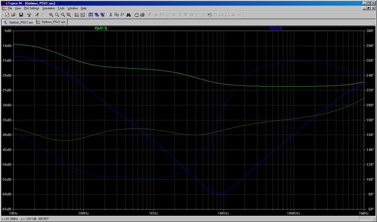
Task: Click the -60dB left axis label
Action: (x=6, y=194)
